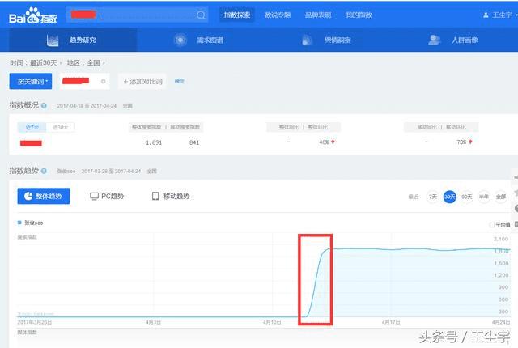This screenshot has height=348, width=518.
Task: Click the pie icon in 整体趋势 button
Action: pos(28,196)
